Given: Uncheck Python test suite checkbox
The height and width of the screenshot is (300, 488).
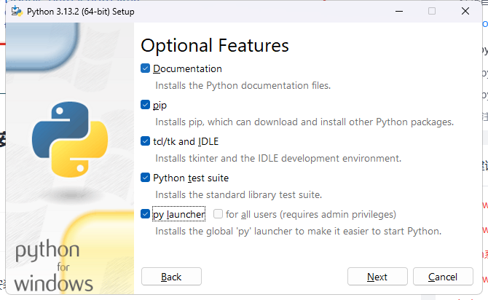Looking at the screenshot, I should pyautogui.click(x=146, y=178).
